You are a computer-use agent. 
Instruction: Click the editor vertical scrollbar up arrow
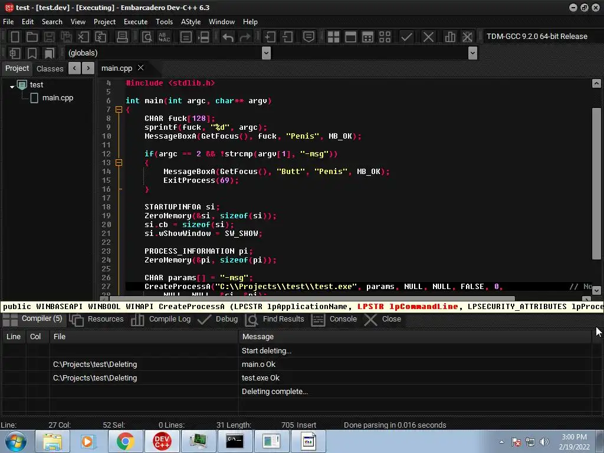596,83
